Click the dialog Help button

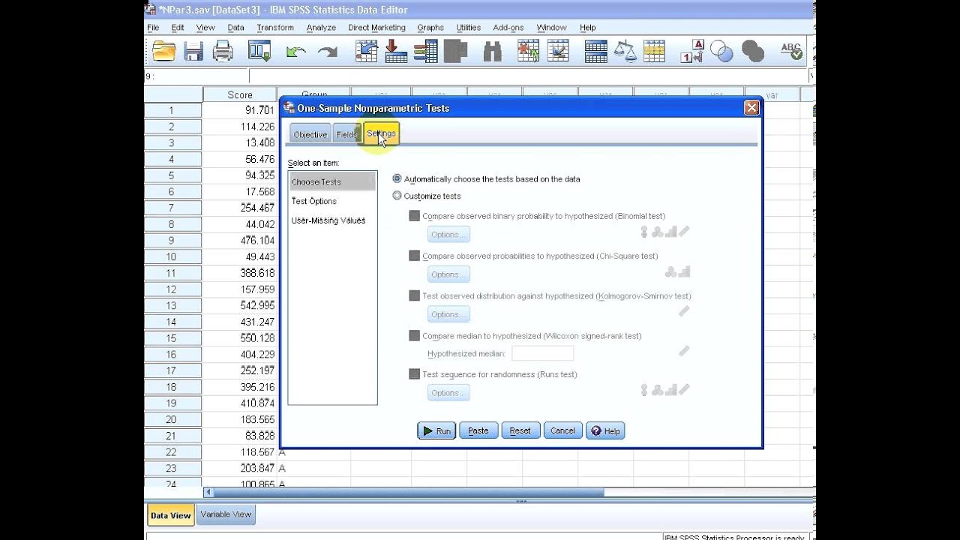(x=605, y=430)
